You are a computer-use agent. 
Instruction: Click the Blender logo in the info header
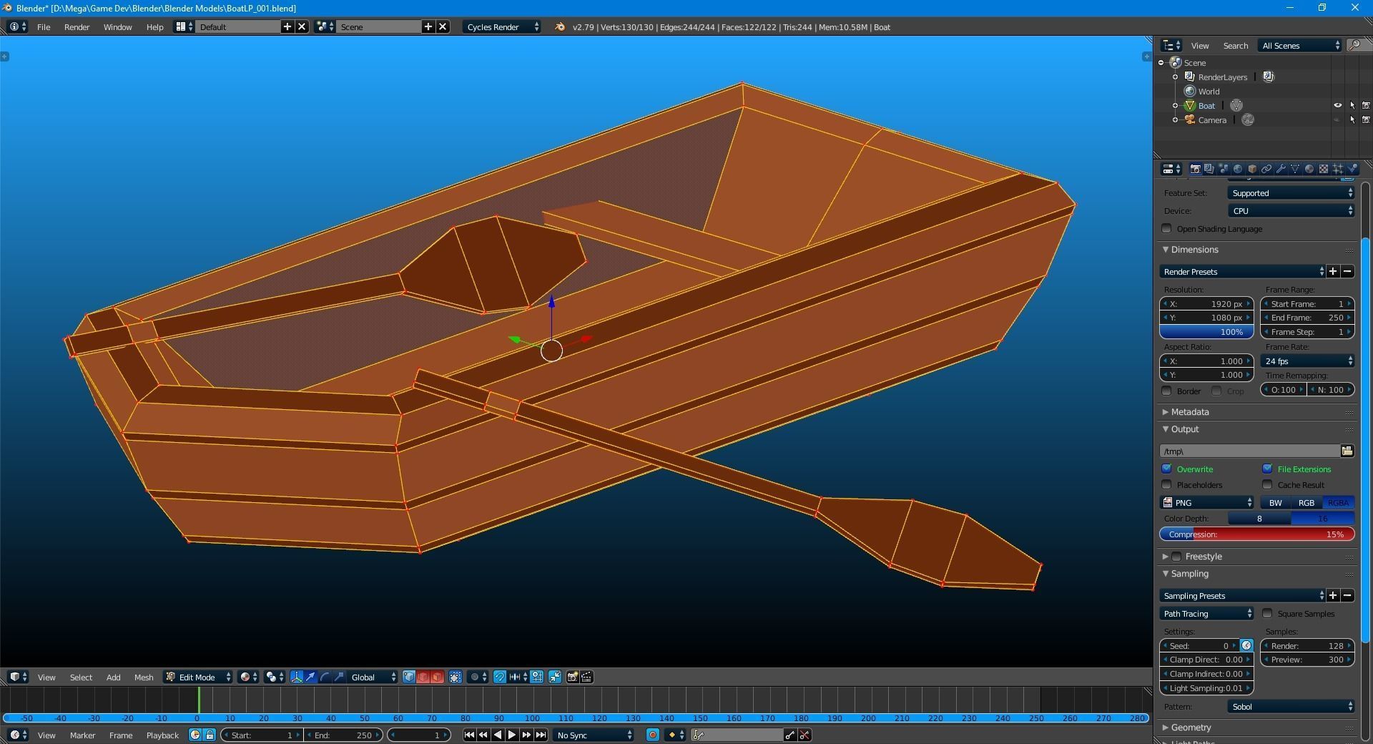(x=560, y=27)
